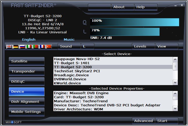Select the Turkish flag icon
188x126 pixels.
click(49, 46)
